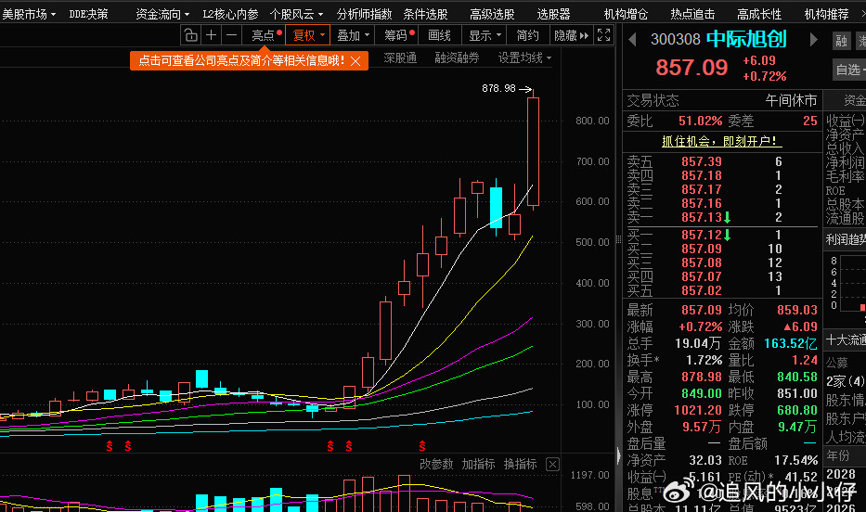The image size is (866, 512).
Task: Click the 融 margin trading badge
Action: tap(841, 40)
